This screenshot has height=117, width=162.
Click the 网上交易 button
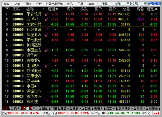pos(132,4)
